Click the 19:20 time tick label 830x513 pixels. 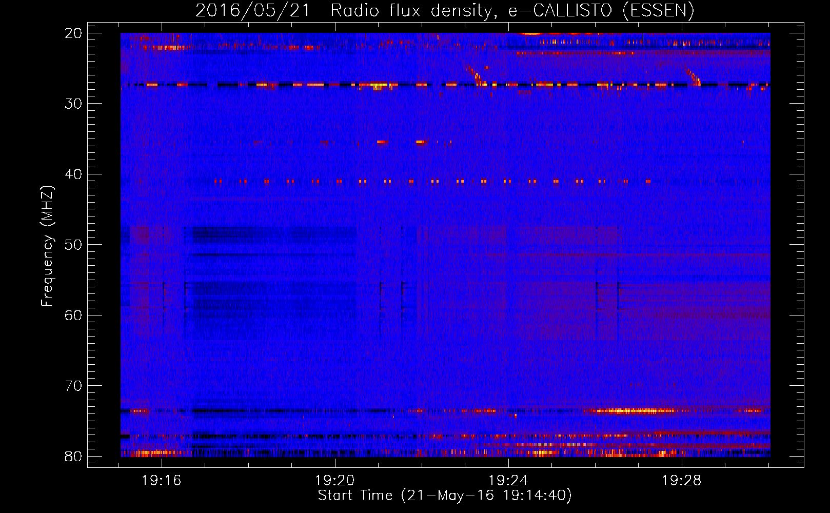click(335, 481)
